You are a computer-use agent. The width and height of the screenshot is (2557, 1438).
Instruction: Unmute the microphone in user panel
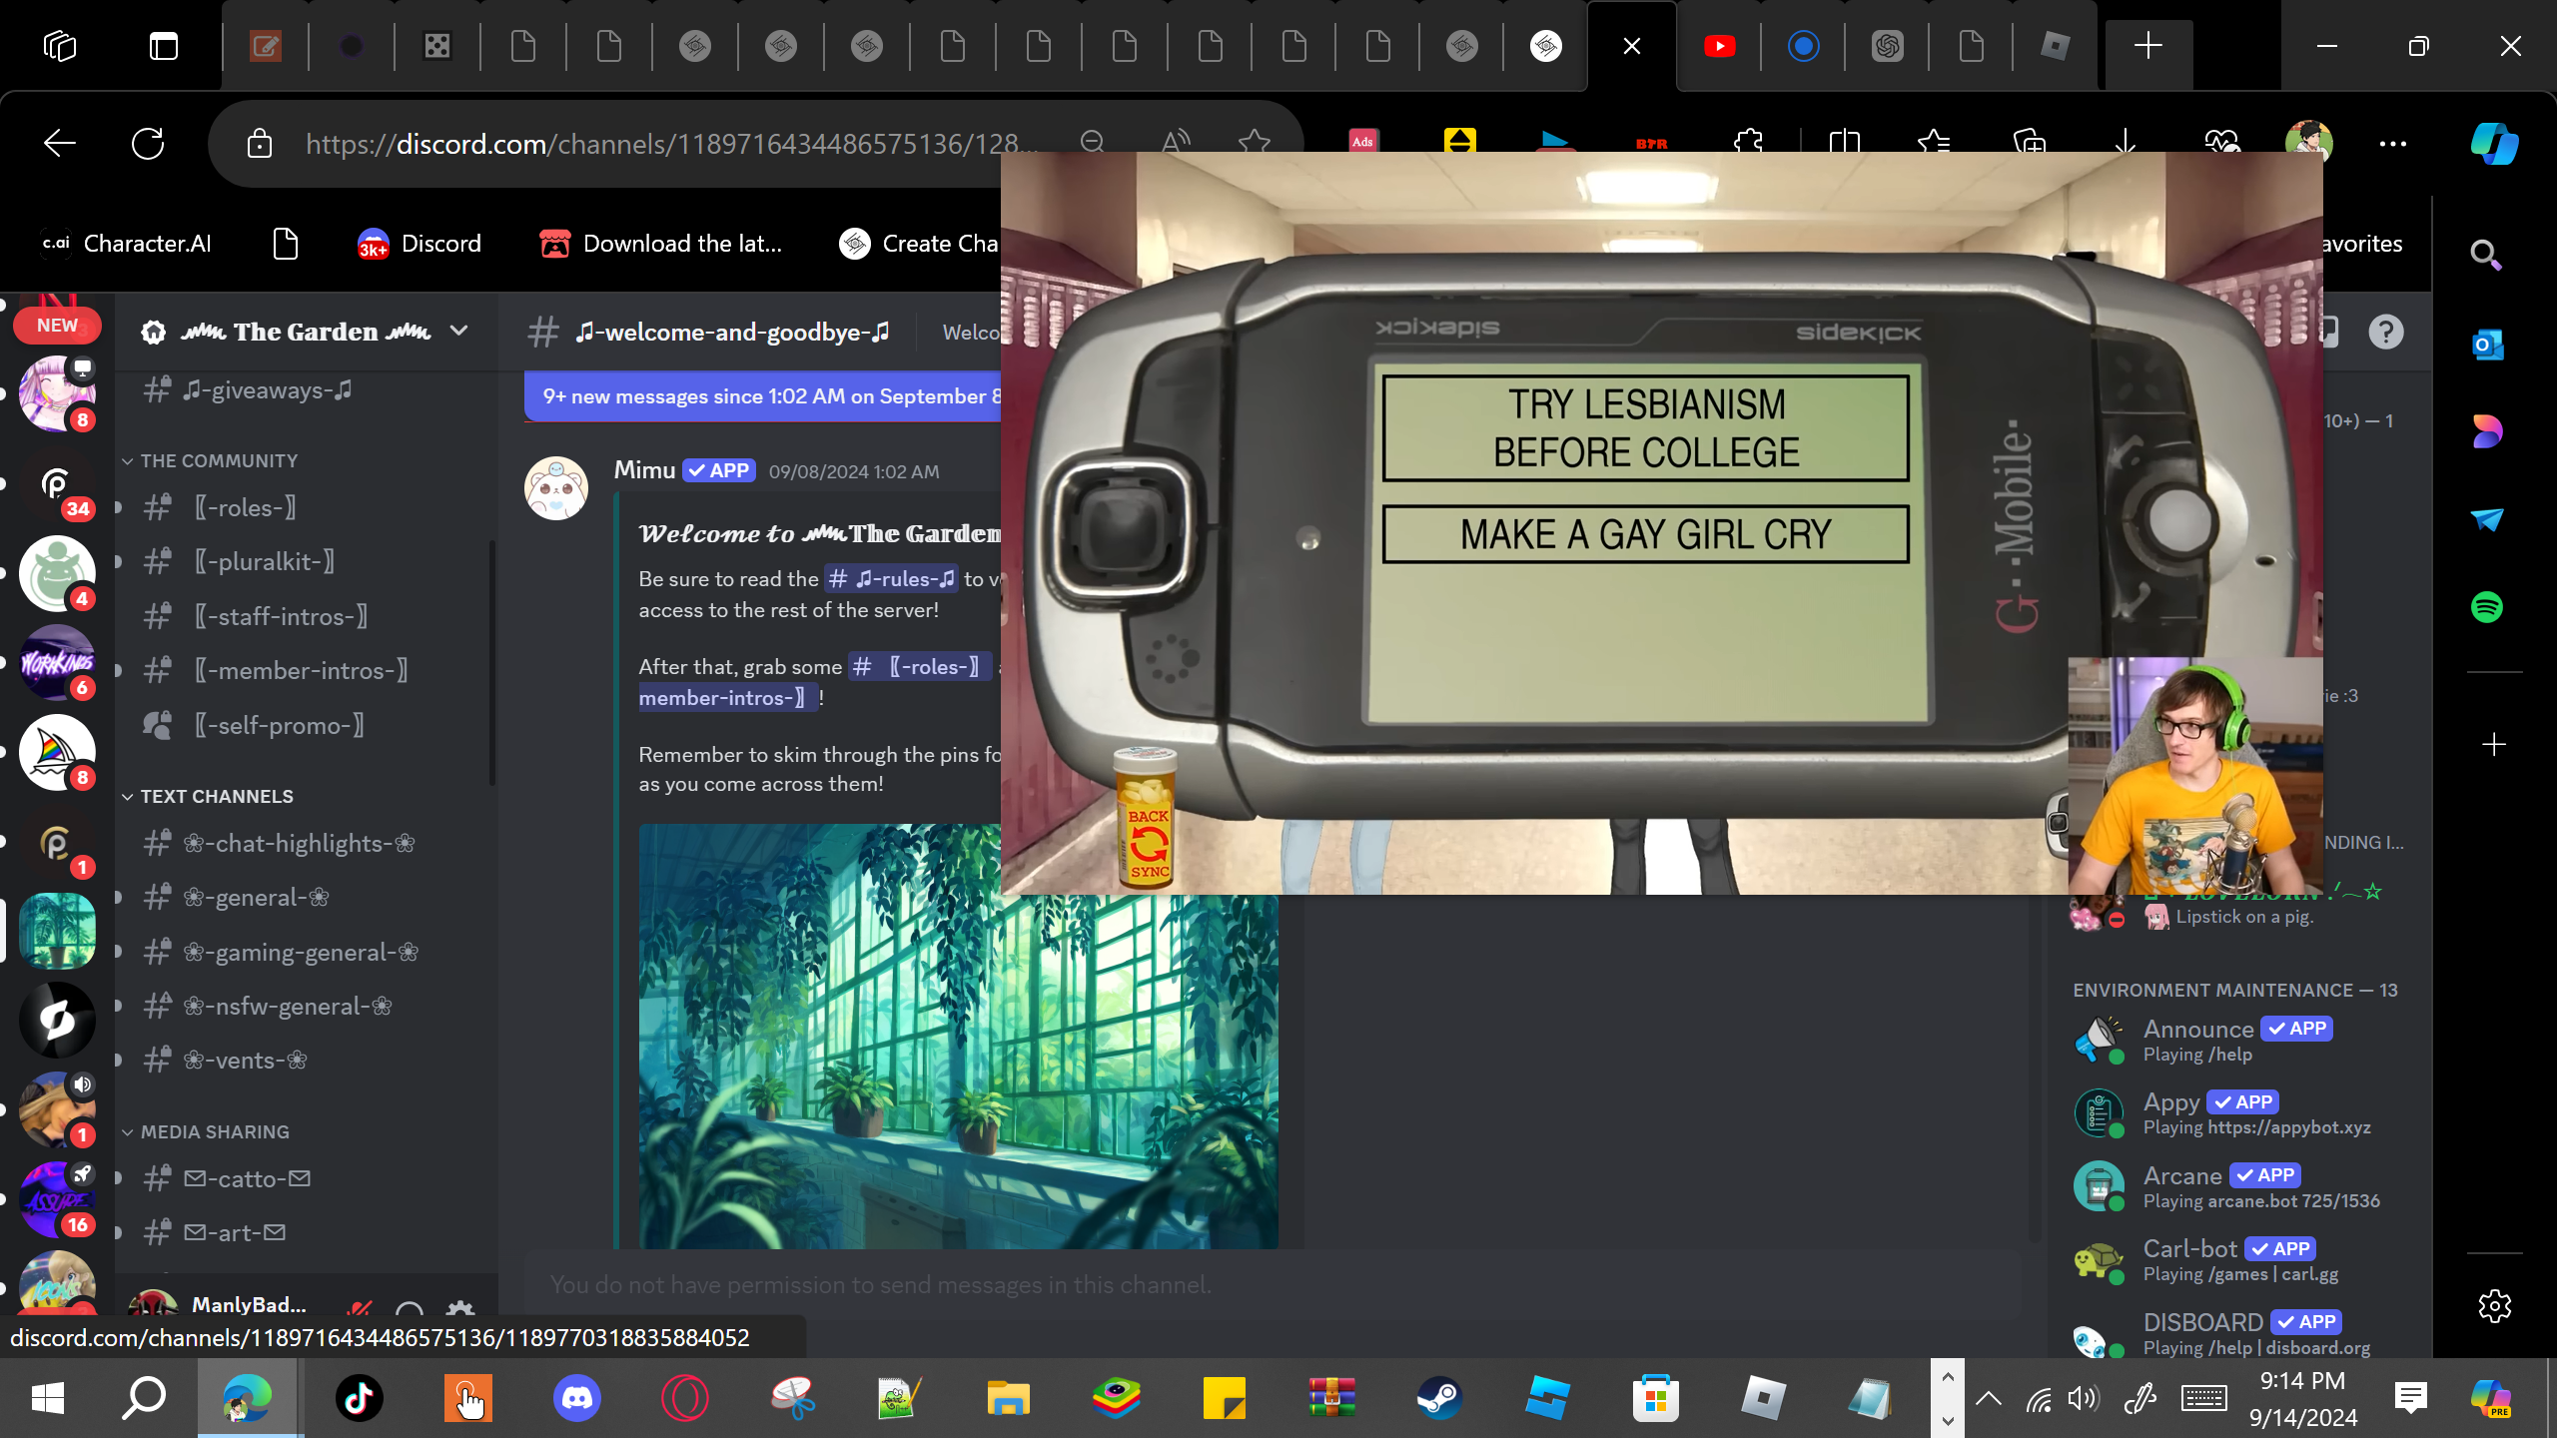(361, 1309)
